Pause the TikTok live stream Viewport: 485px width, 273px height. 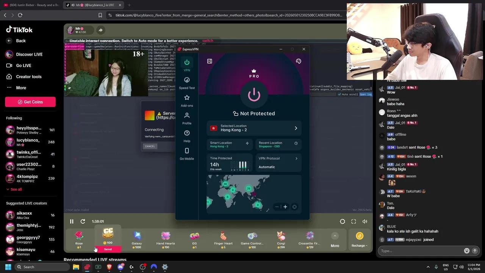pos(72,221)
